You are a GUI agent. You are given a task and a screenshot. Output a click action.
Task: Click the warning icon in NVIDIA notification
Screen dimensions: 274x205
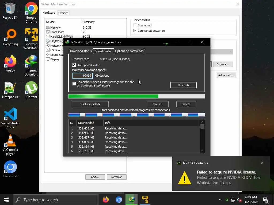(185, 178)
